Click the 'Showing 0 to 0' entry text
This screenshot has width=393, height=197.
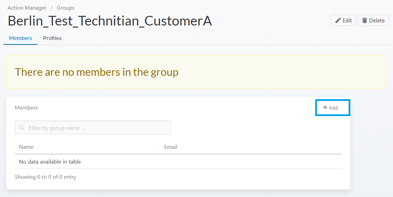click(45, 177)
